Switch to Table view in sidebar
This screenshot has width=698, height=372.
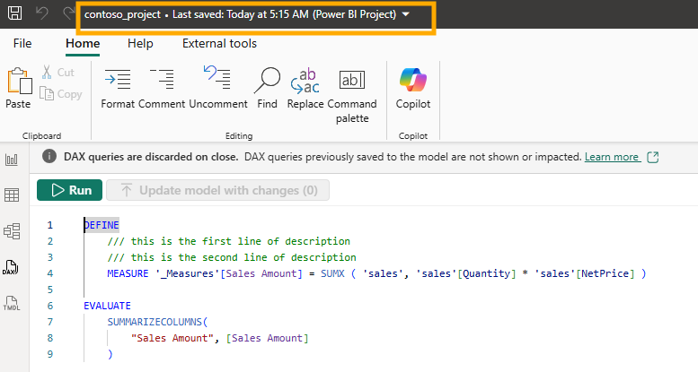(12, 195)
